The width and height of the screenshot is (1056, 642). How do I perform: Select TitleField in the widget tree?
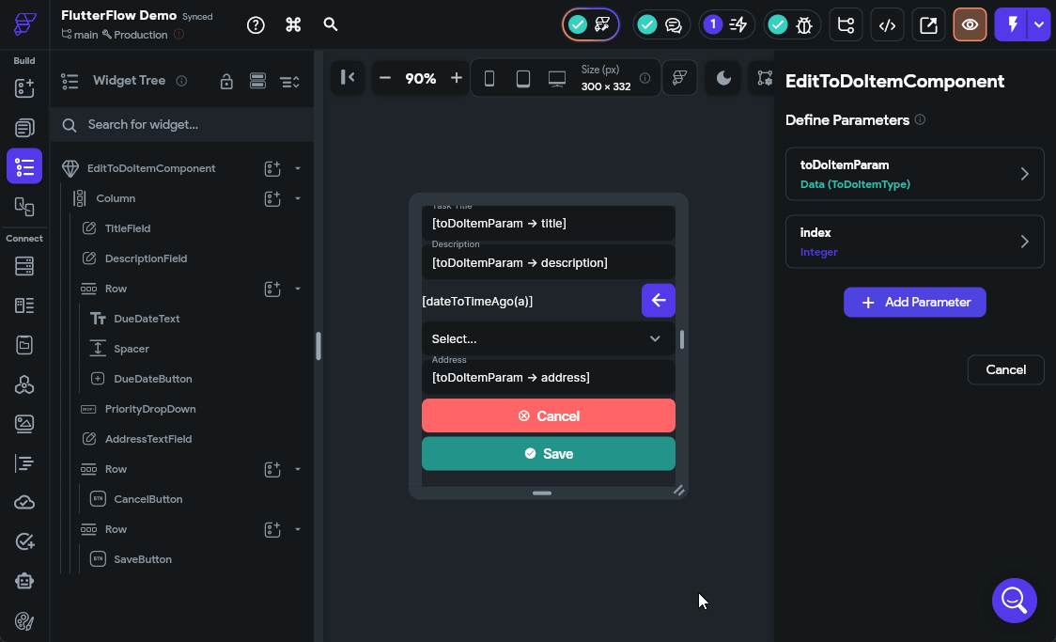(x=127, y=228)
